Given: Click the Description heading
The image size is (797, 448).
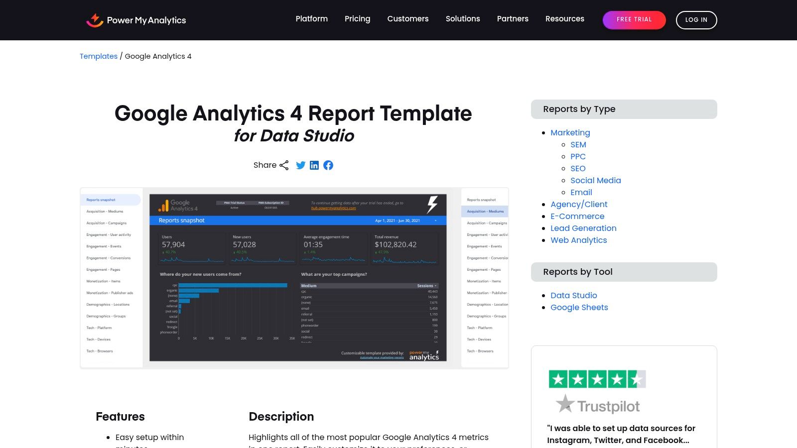Looking at the screenshot, I should 281,417.
